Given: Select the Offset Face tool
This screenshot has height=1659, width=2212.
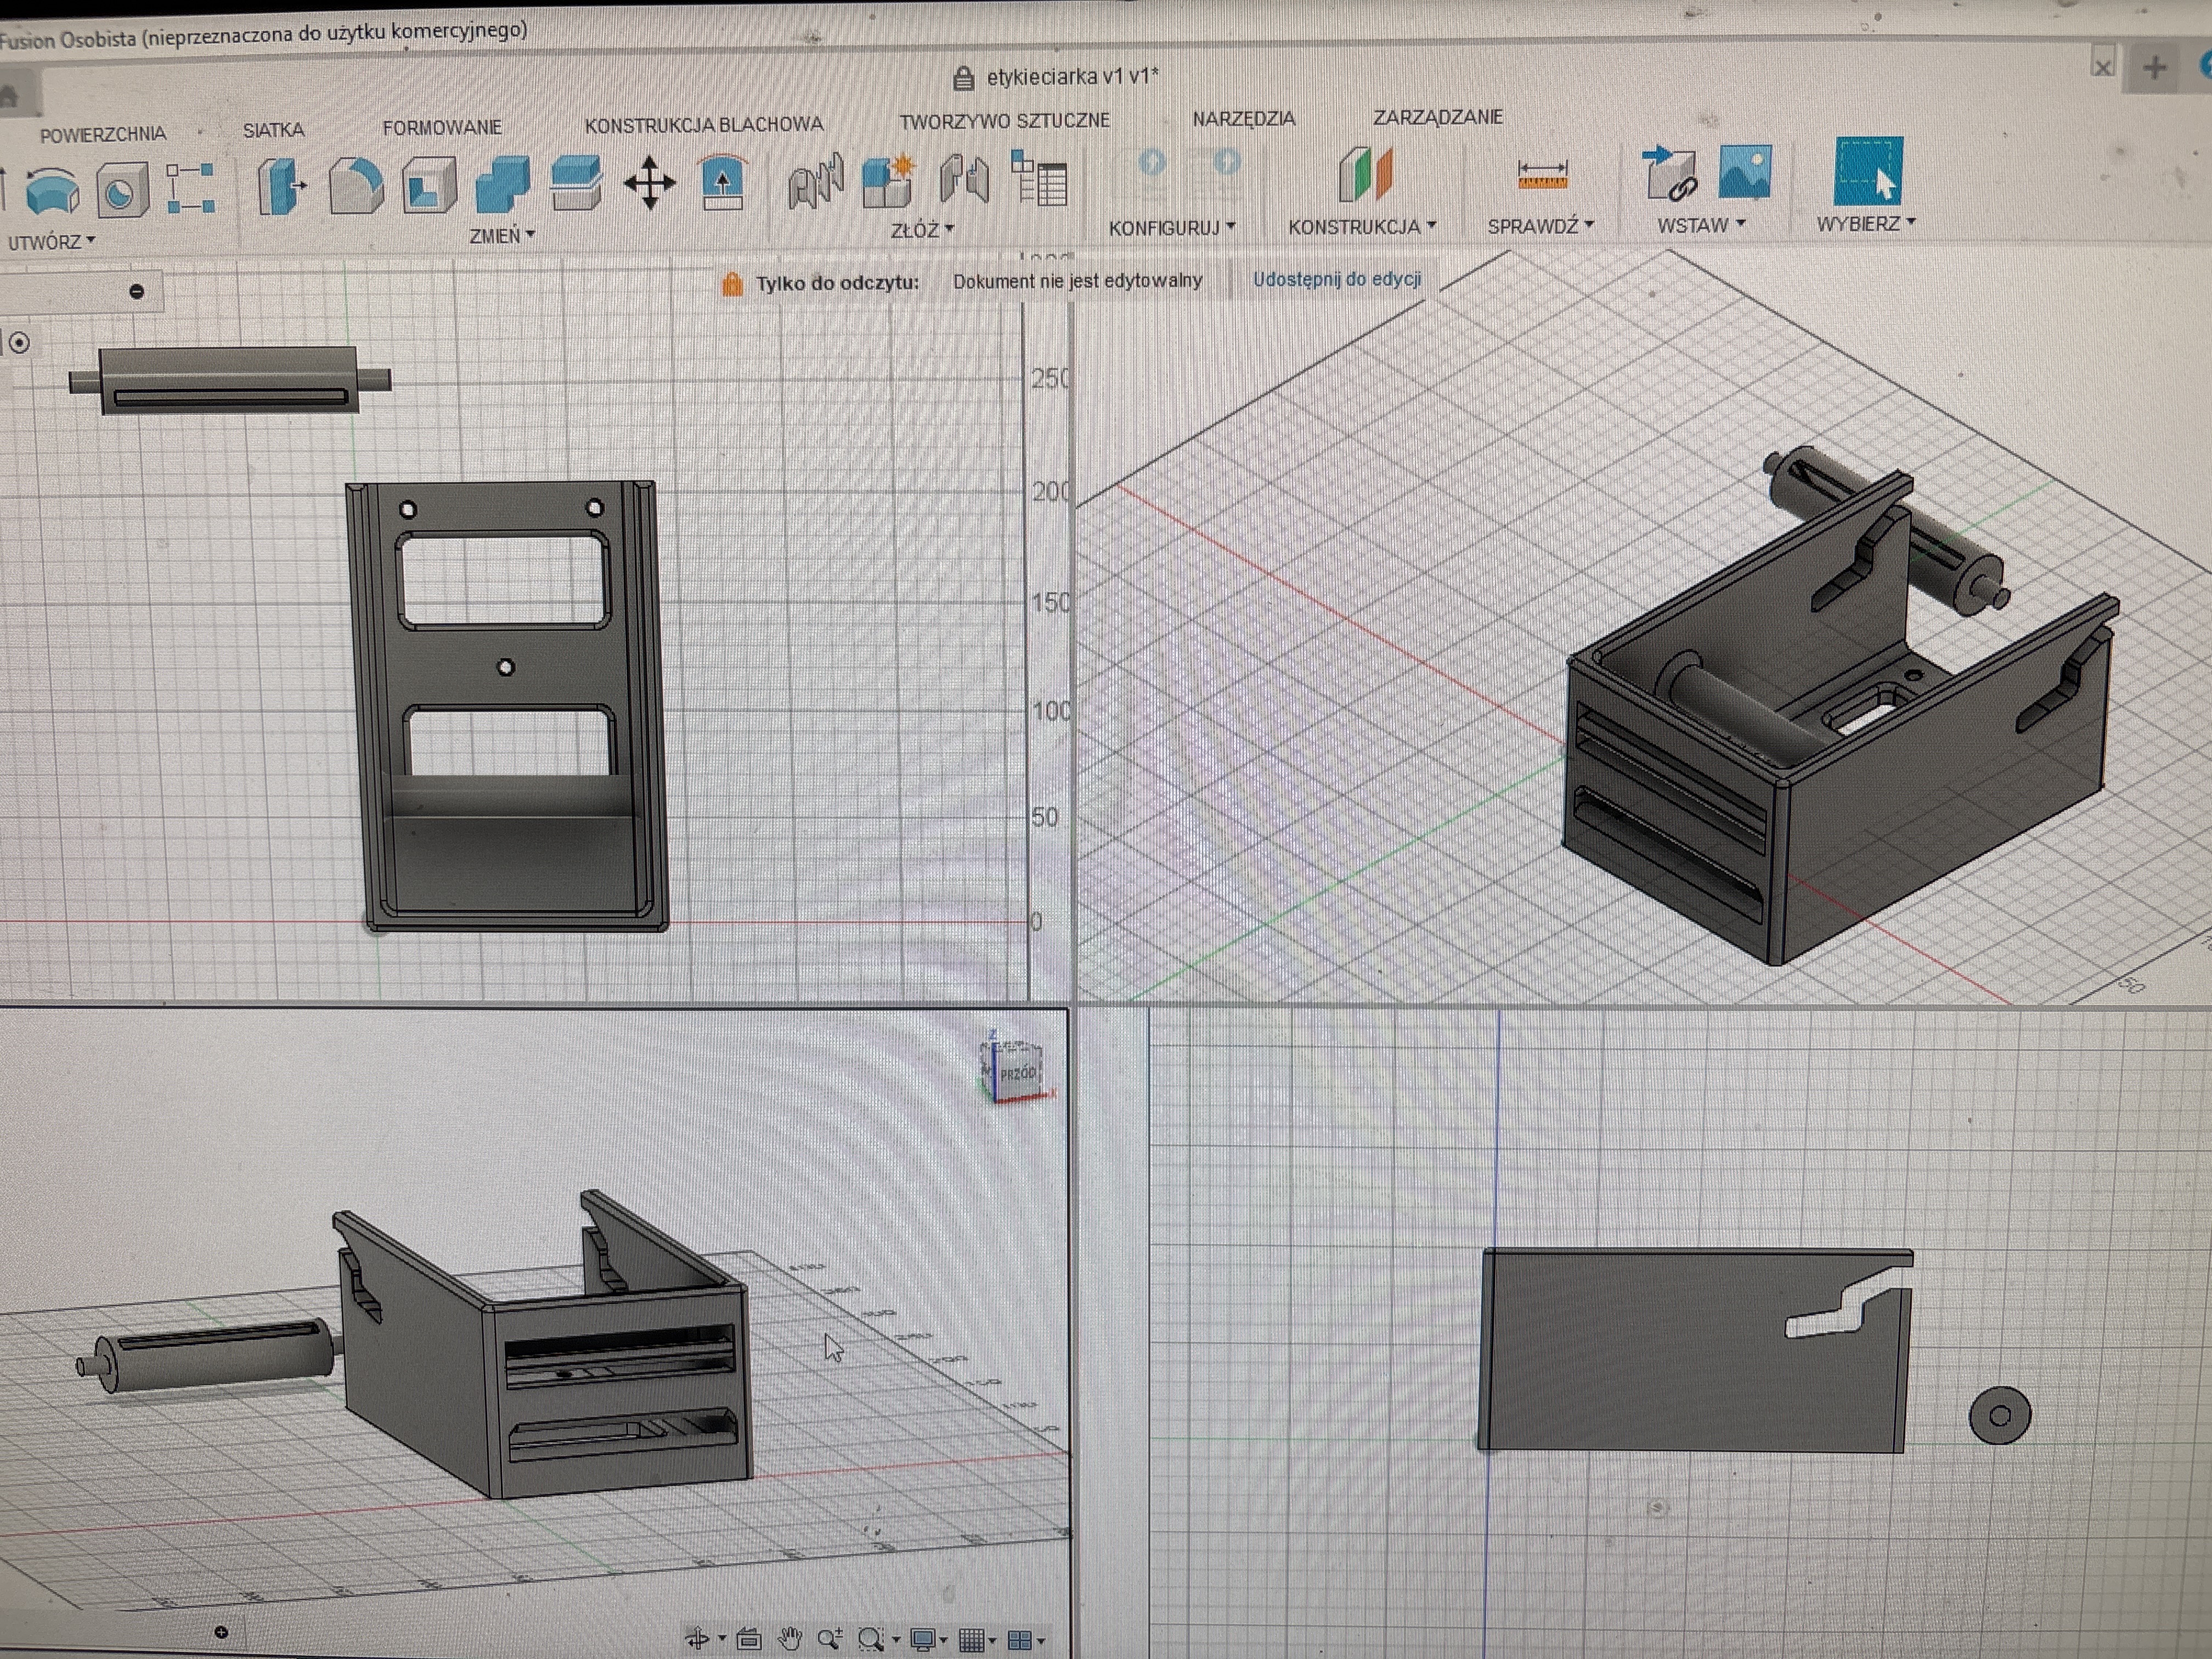Looking at the screenshot, I should [x=576, y=183].
